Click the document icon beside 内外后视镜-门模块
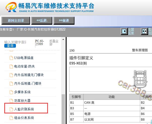The height and width of the screenshot is (124, 152). [x=11, y=83]
